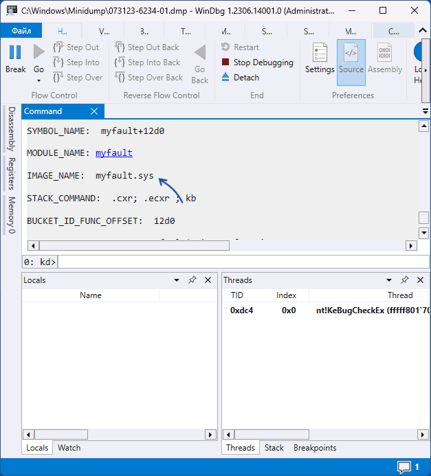Click the myfault module link

point(114,152)
